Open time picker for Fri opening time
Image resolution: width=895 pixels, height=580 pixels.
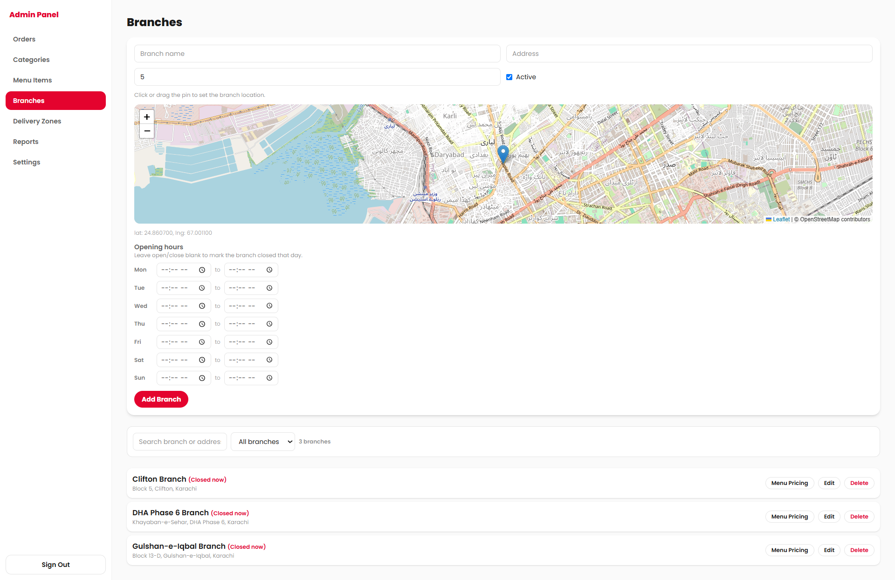click(x=202, y=342)
